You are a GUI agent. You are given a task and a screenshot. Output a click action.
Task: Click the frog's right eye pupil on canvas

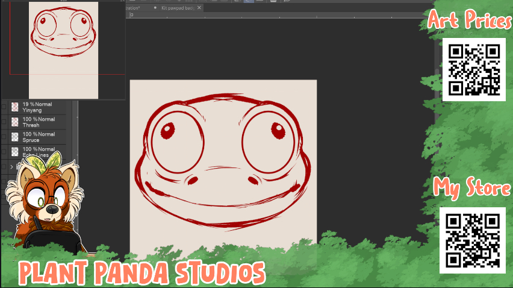tap(278, 129)
